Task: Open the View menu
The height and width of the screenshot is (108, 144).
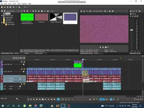Action: [10, 4]
